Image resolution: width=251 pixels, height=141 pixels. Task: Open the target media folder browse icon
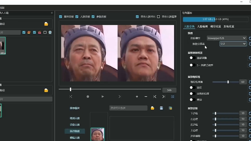46,24
